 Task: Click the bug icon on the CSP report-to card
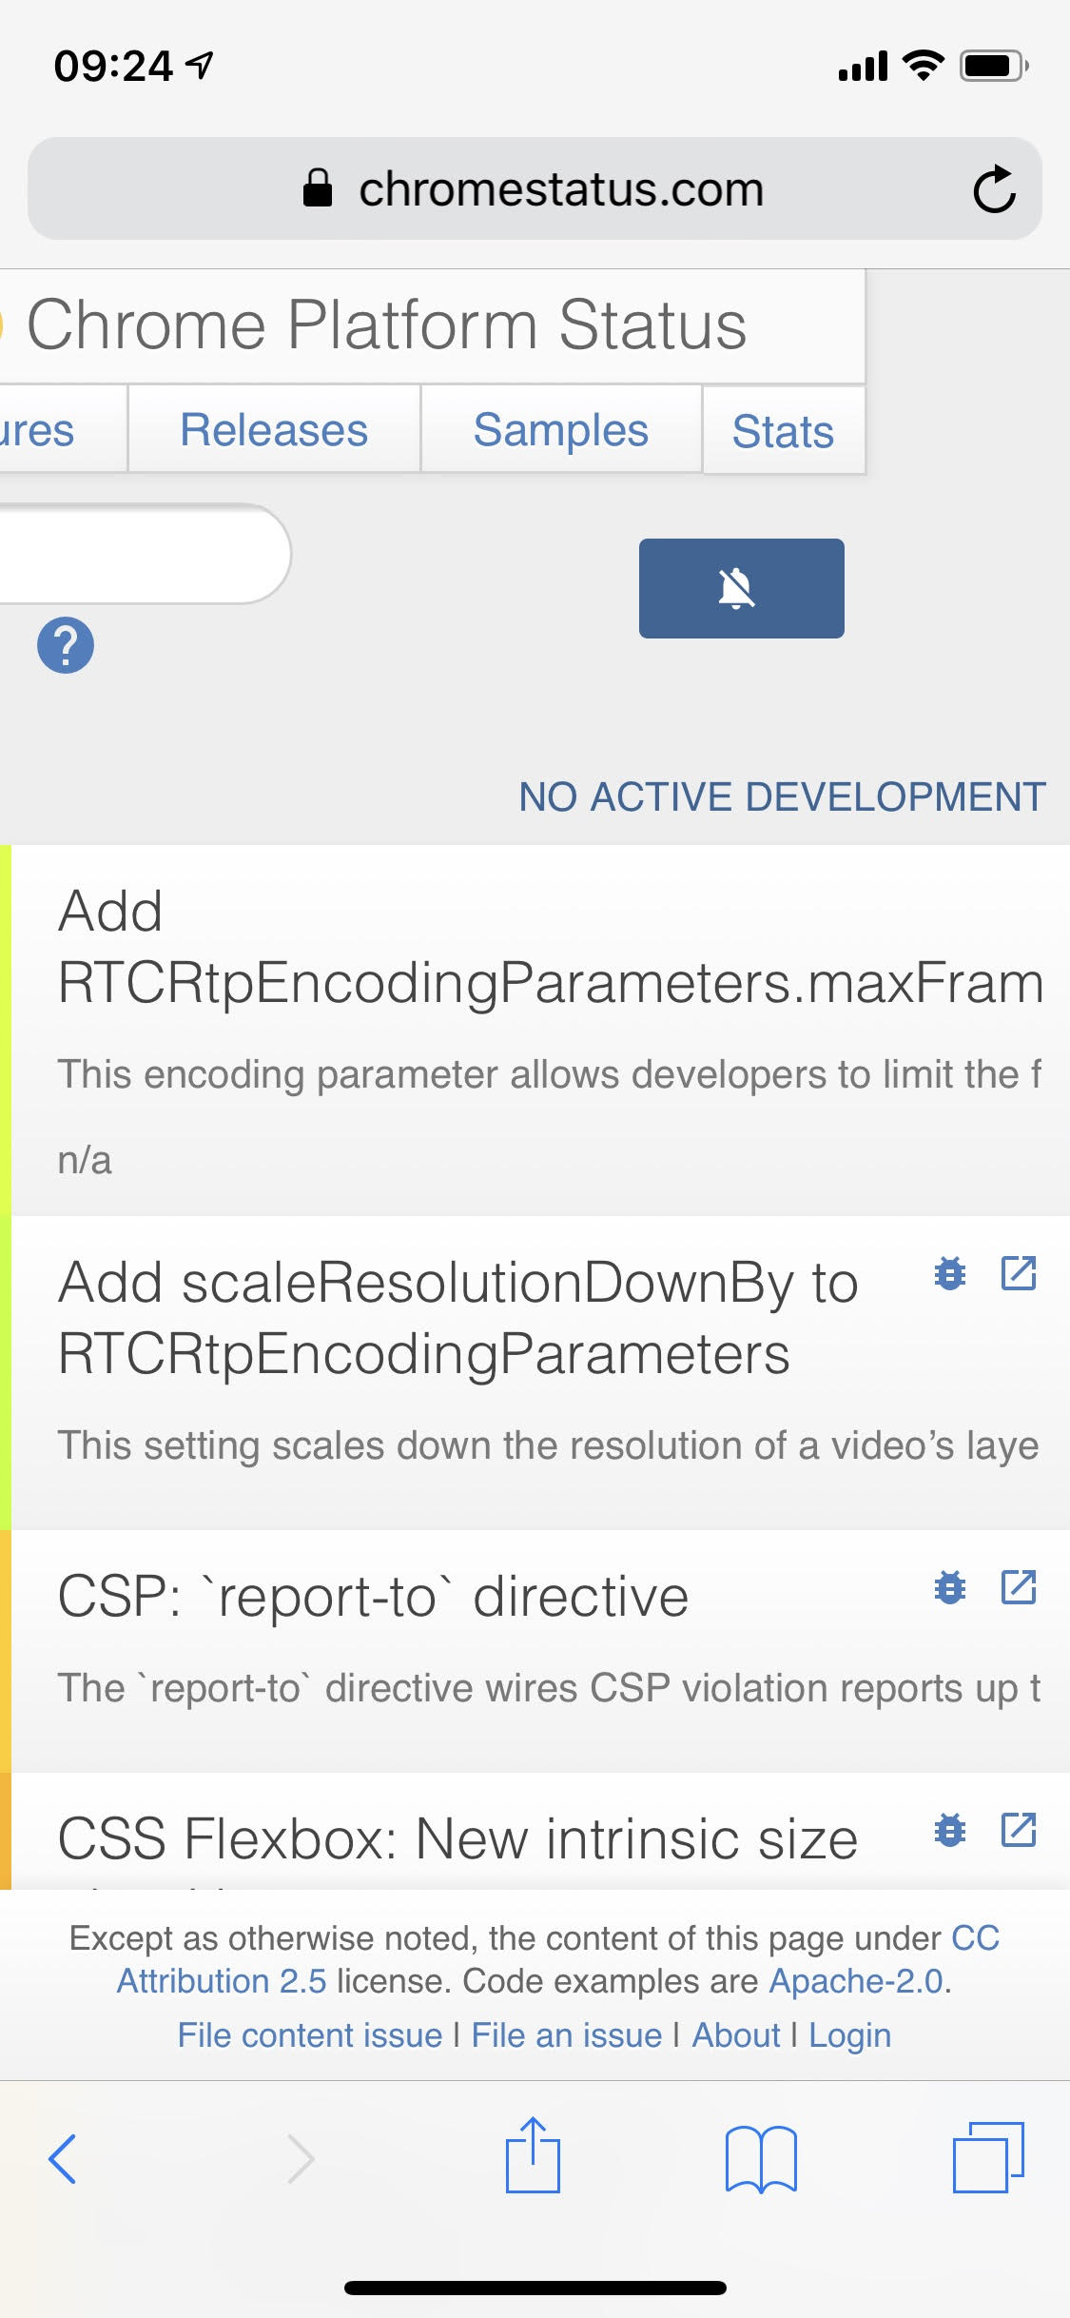tap(949, 1587)
